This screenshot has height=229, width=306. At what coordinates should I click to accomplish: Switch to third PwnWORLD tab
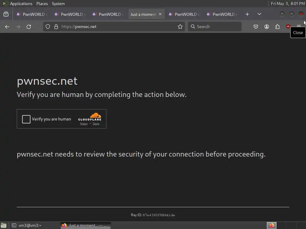point(108,14)
